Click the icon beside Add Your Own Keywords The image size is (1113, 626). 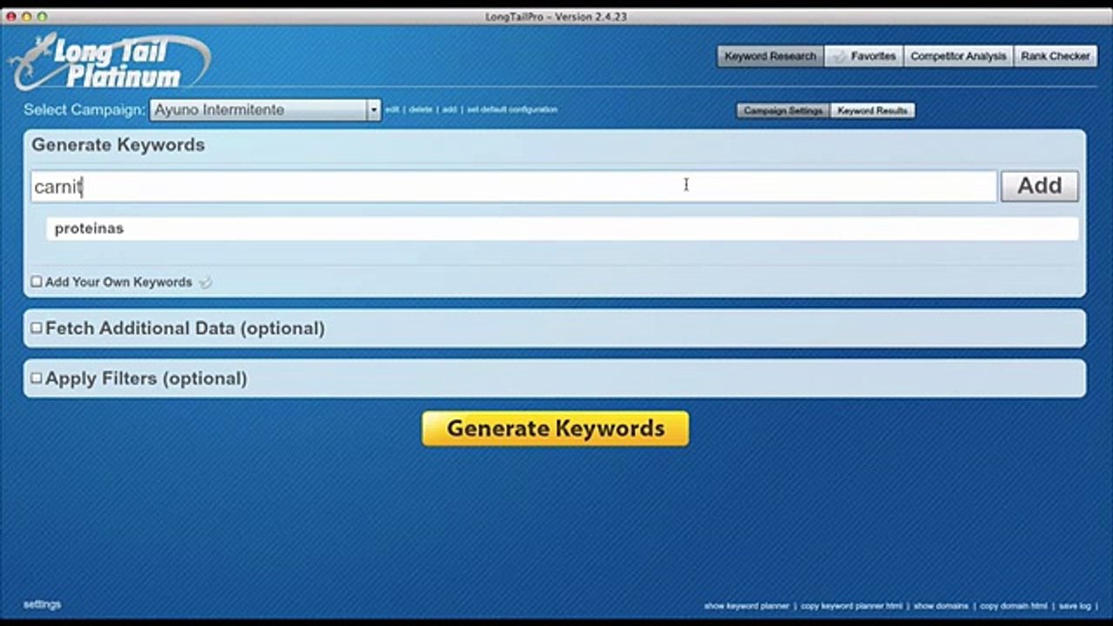205,282
